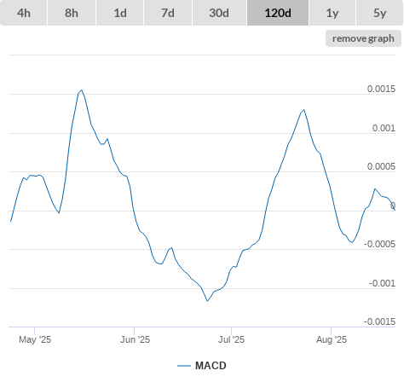Click the Jul '25 axis label
404x388 pixels.
point(231,339)
